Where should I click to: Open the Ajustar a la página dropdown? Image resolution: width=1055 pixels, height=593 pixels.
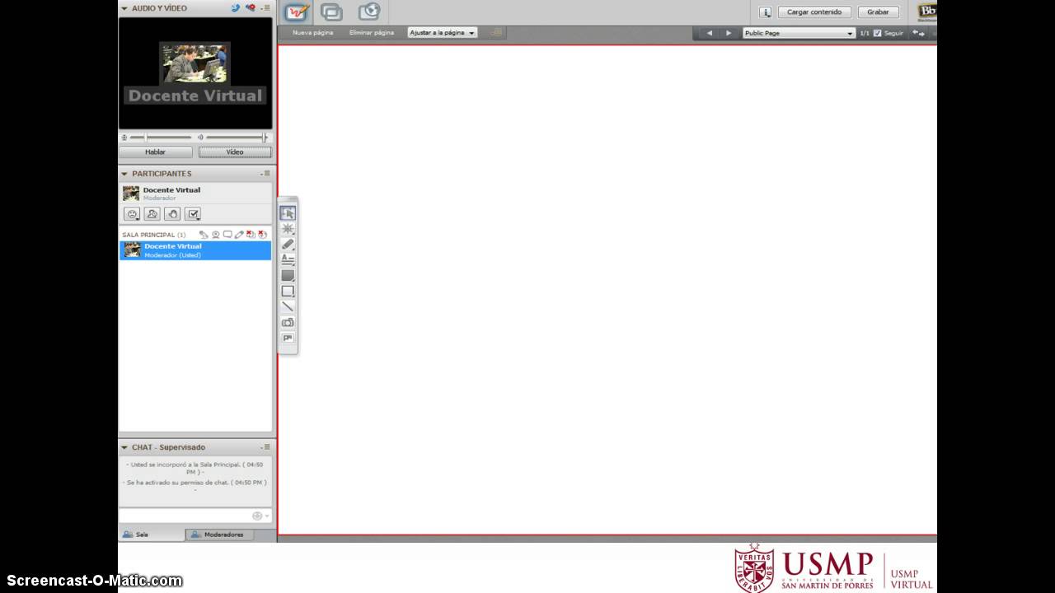tap(443, 33)
